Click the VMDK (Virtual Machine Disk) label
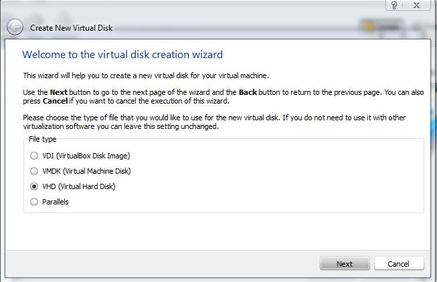Viewport: 437px width, 282px height. tap(86, 171)
